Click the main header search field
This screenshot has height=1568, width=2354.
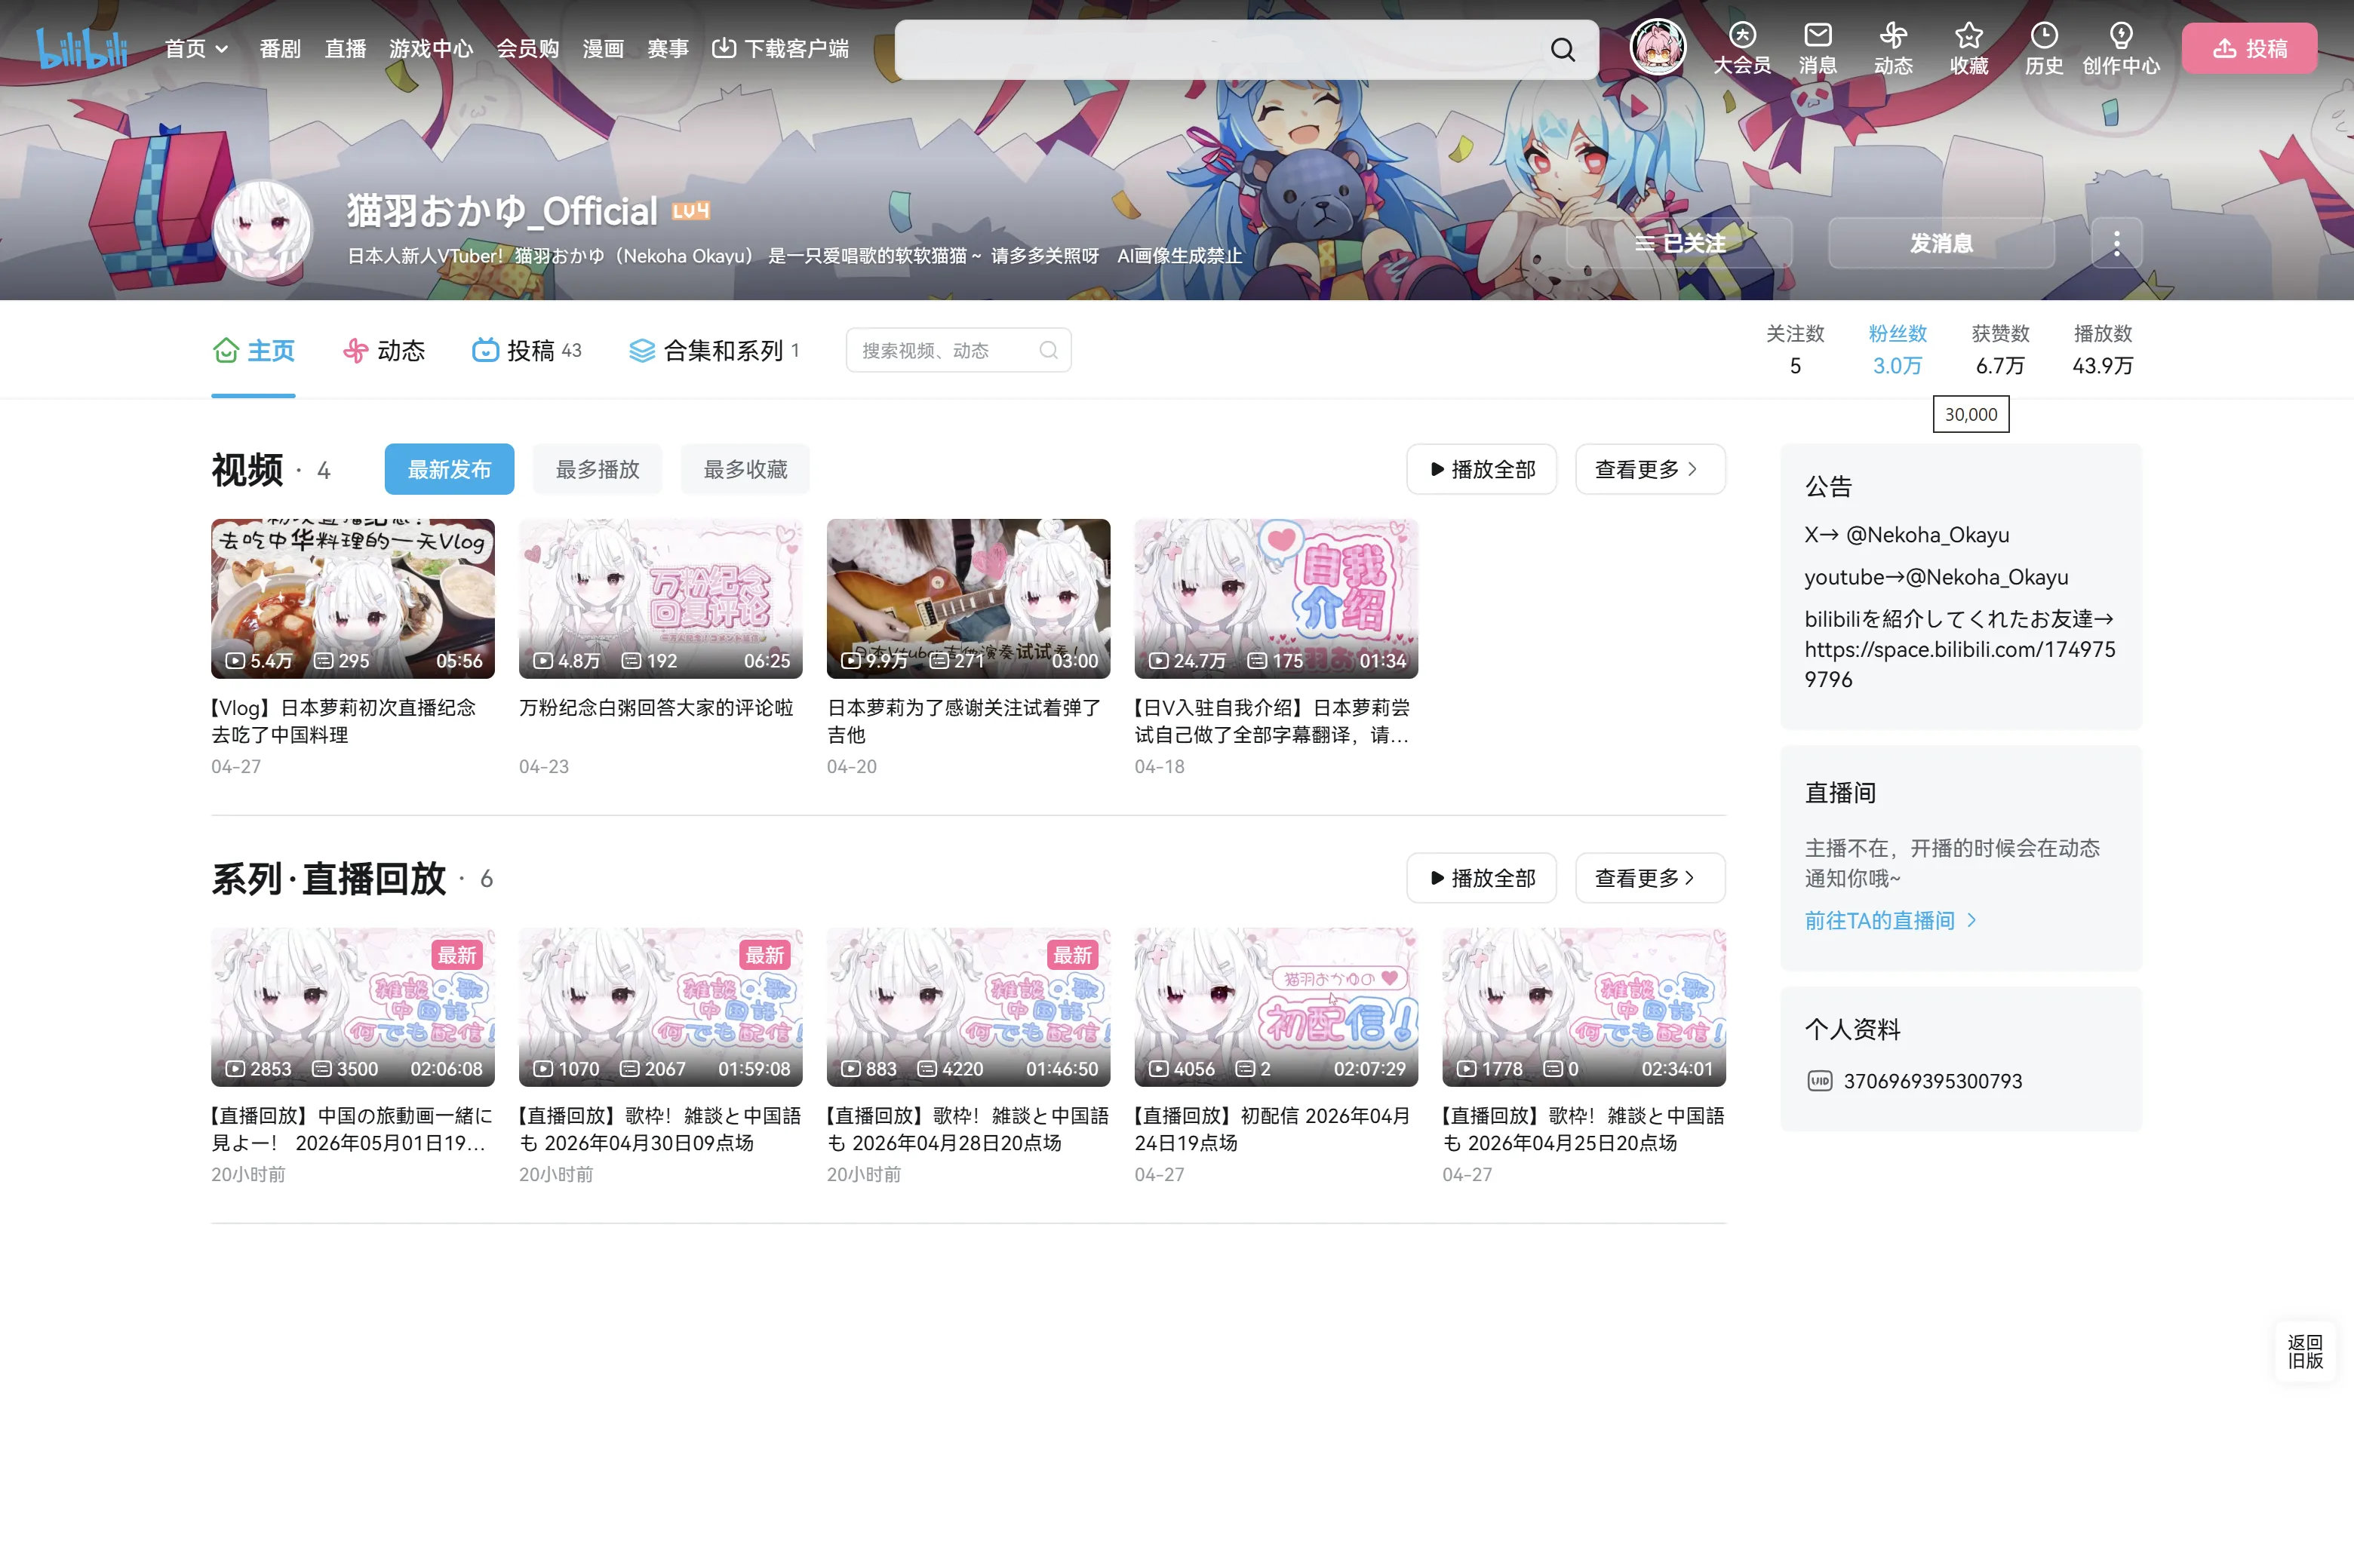(1246, 49)
